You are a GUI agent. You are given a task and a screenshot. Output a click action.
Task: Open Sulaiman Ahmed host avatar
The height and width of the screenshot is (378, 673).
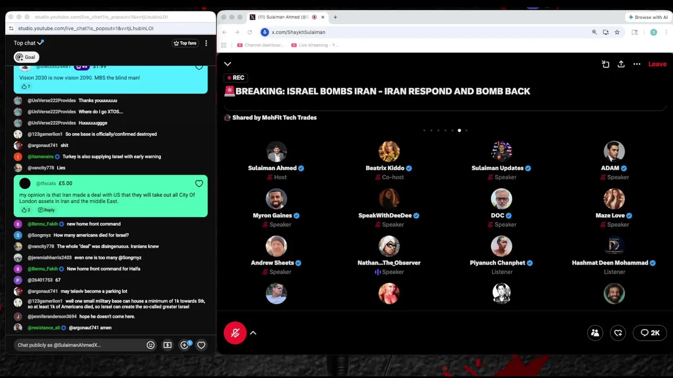pos(276,152)
